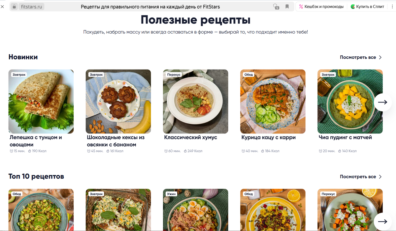The height and width of the screenshot is (231, 396).
Task: Open Посмотреть все for Новинки
Action: pos(361,57)
